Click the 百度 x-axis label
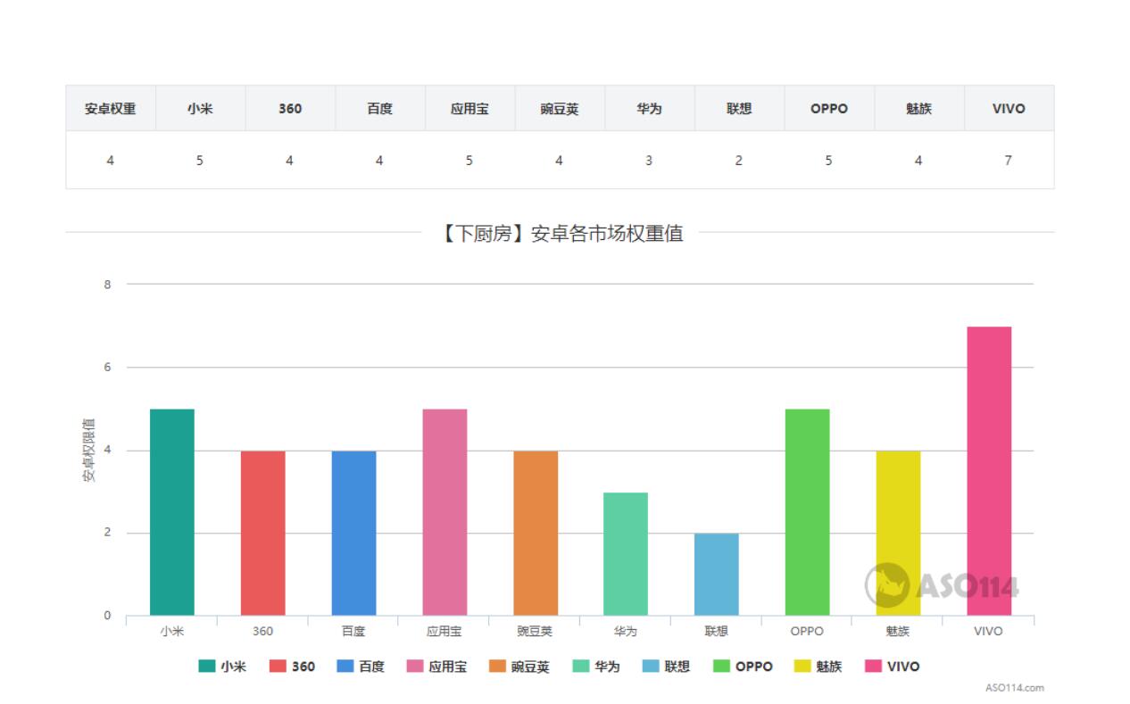1130x704 pixels. click(x=353, y=631)
